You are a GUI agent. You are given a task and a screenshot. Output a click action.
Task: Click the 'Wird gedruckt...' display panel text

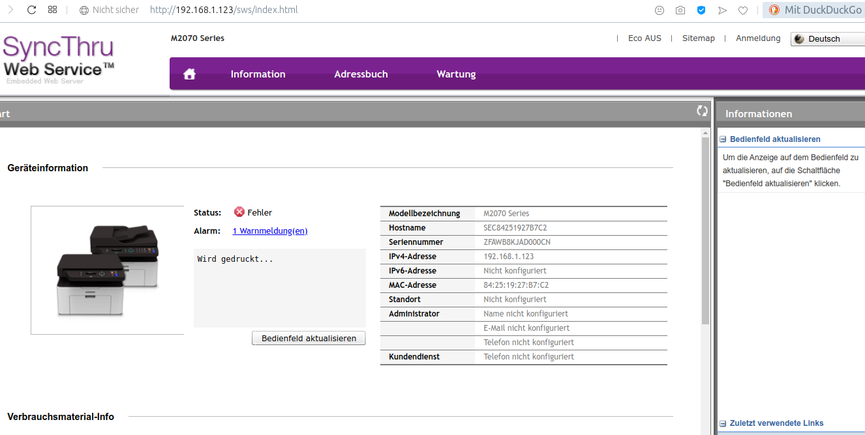[235, 259]
